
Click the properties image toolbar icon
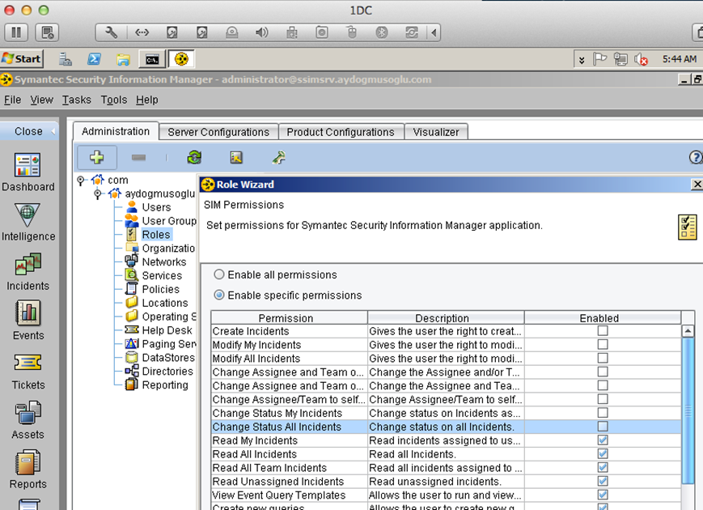[x=236, y=157]
